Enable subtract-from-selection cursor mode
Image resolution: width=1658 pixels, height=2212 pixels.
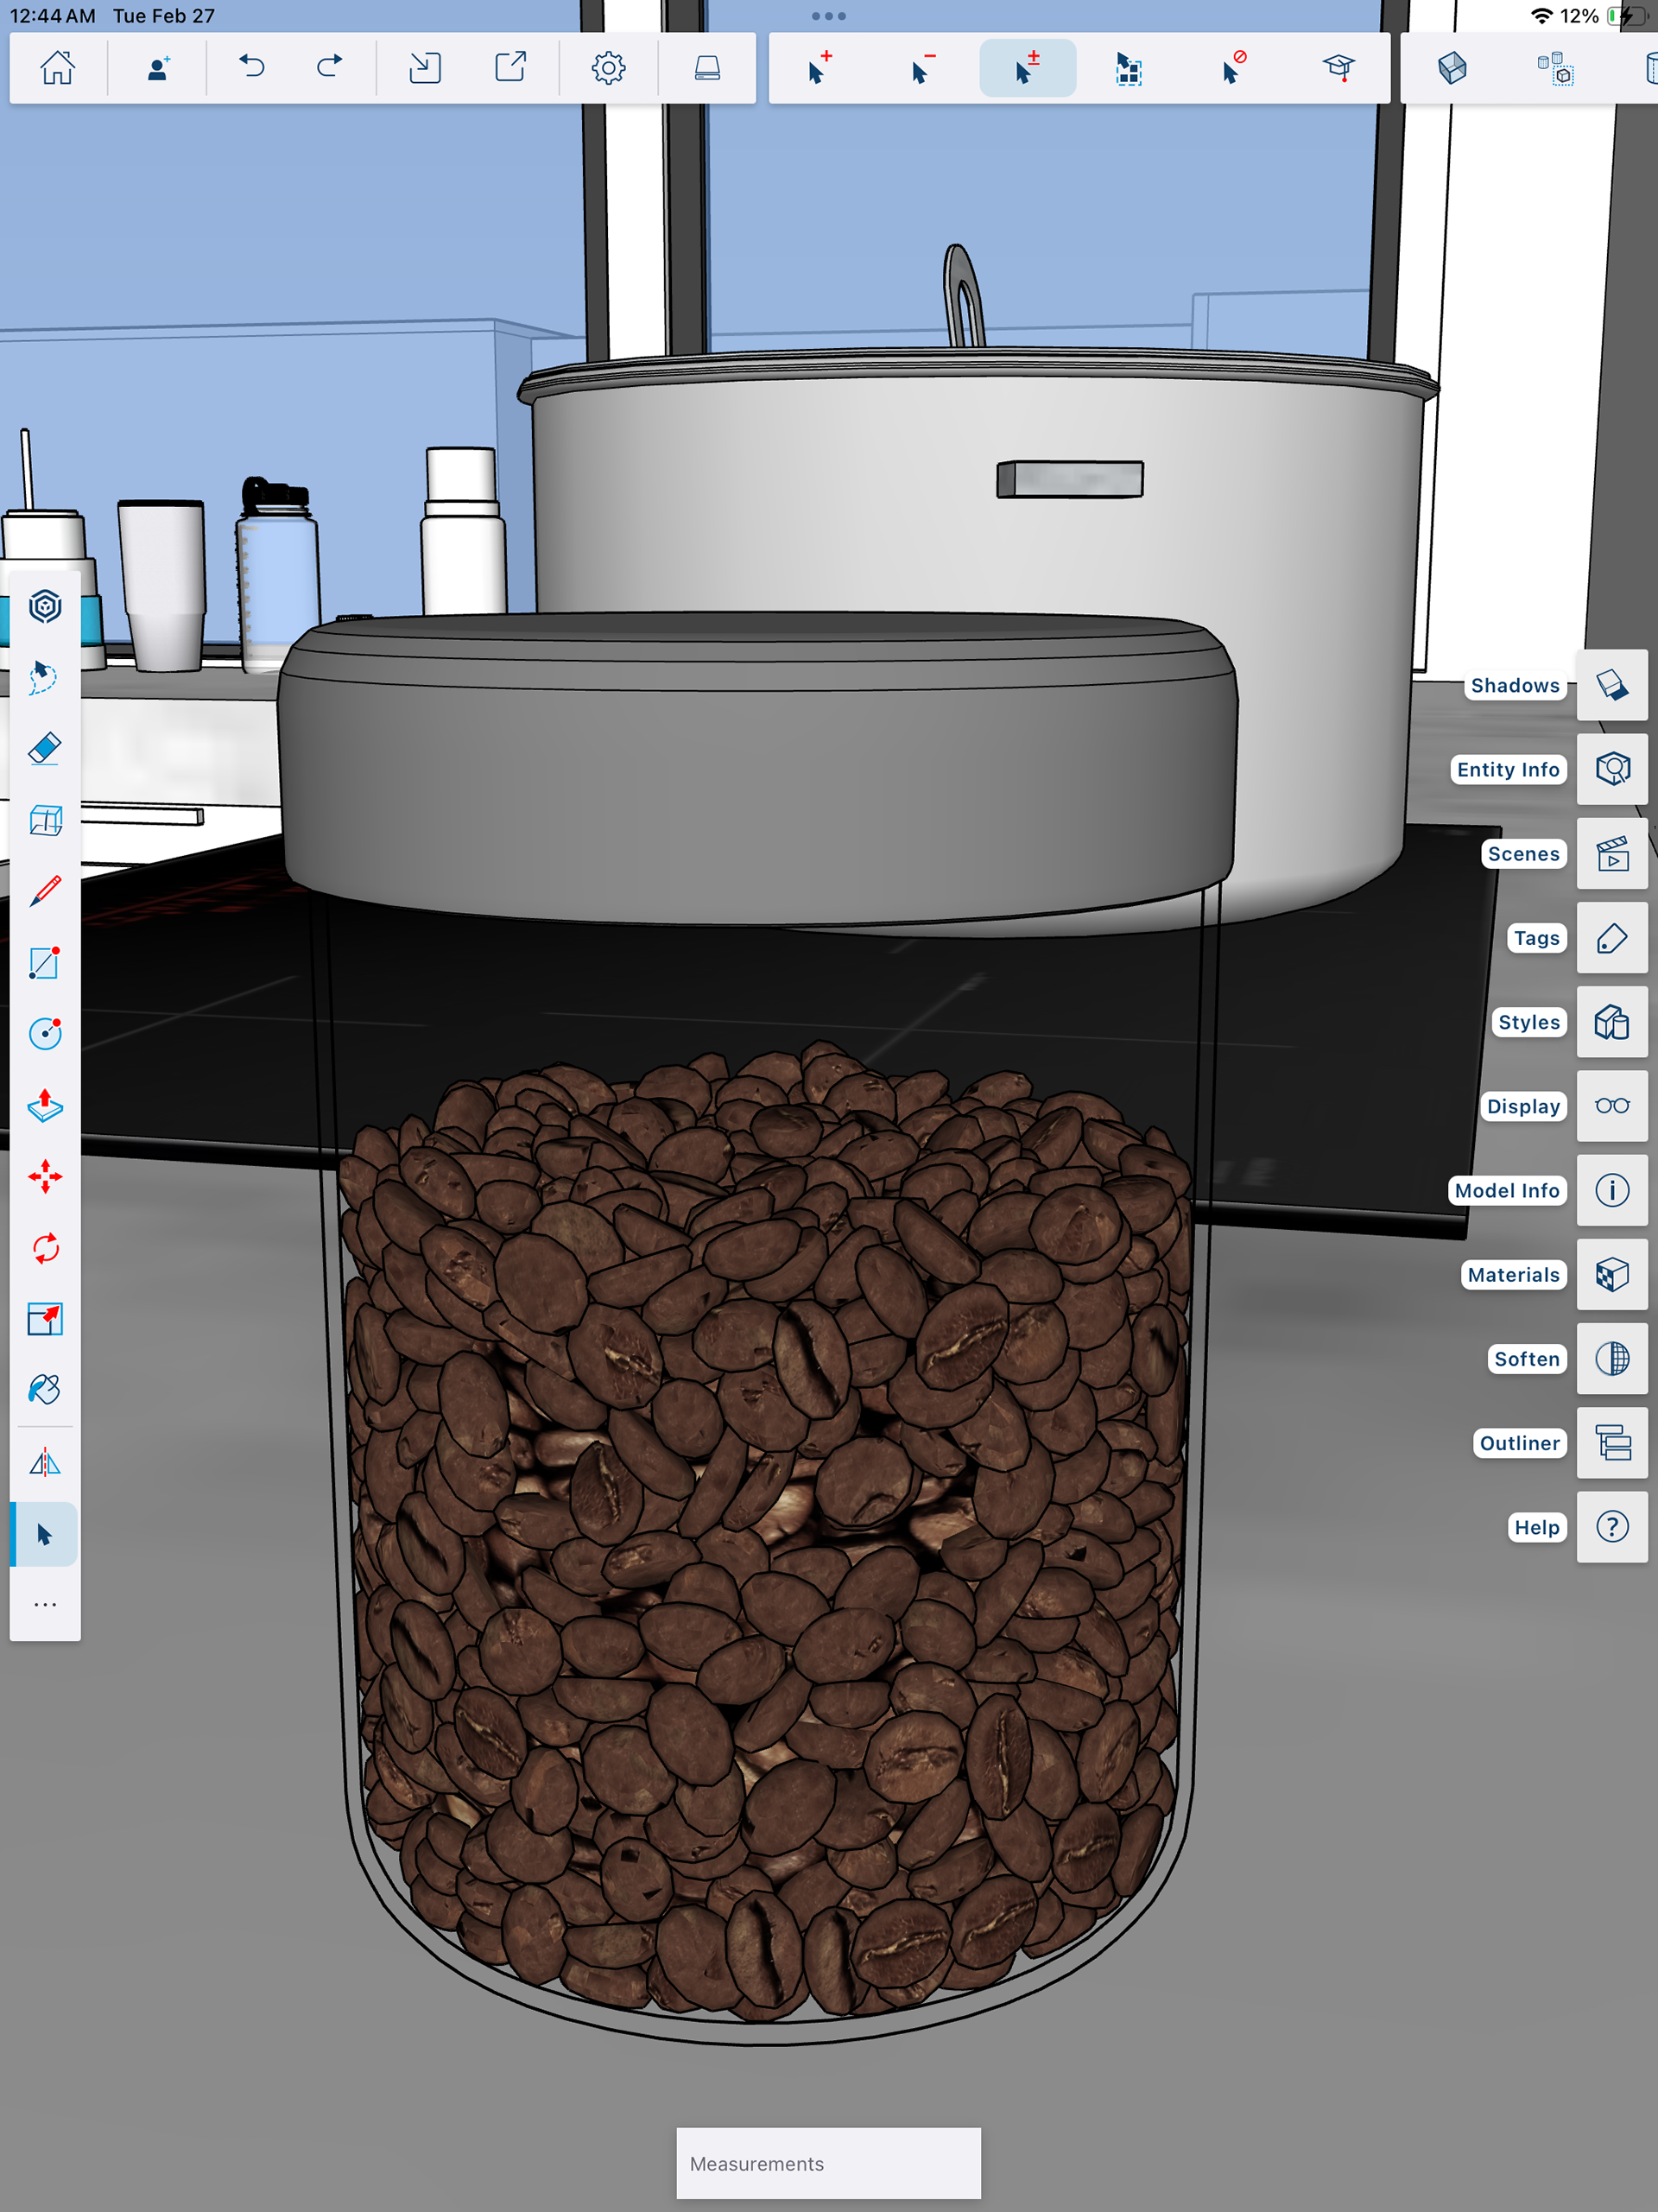click(x=922, y=68)
